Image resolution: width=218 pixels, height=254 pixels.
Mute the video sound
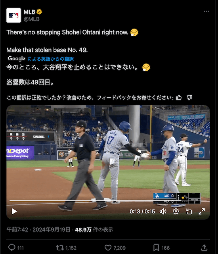163,212
